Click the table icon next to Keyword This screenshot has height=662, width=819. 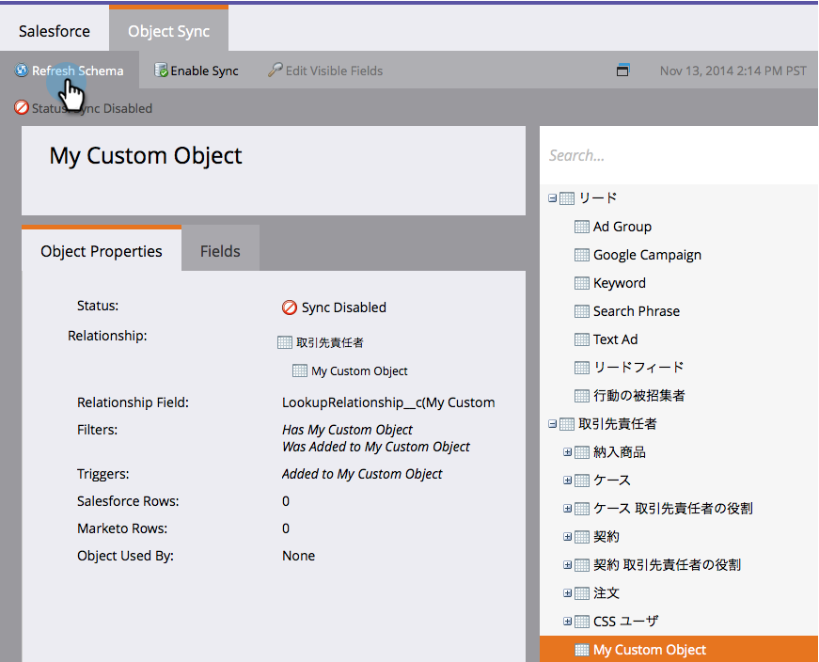(582, 283)
